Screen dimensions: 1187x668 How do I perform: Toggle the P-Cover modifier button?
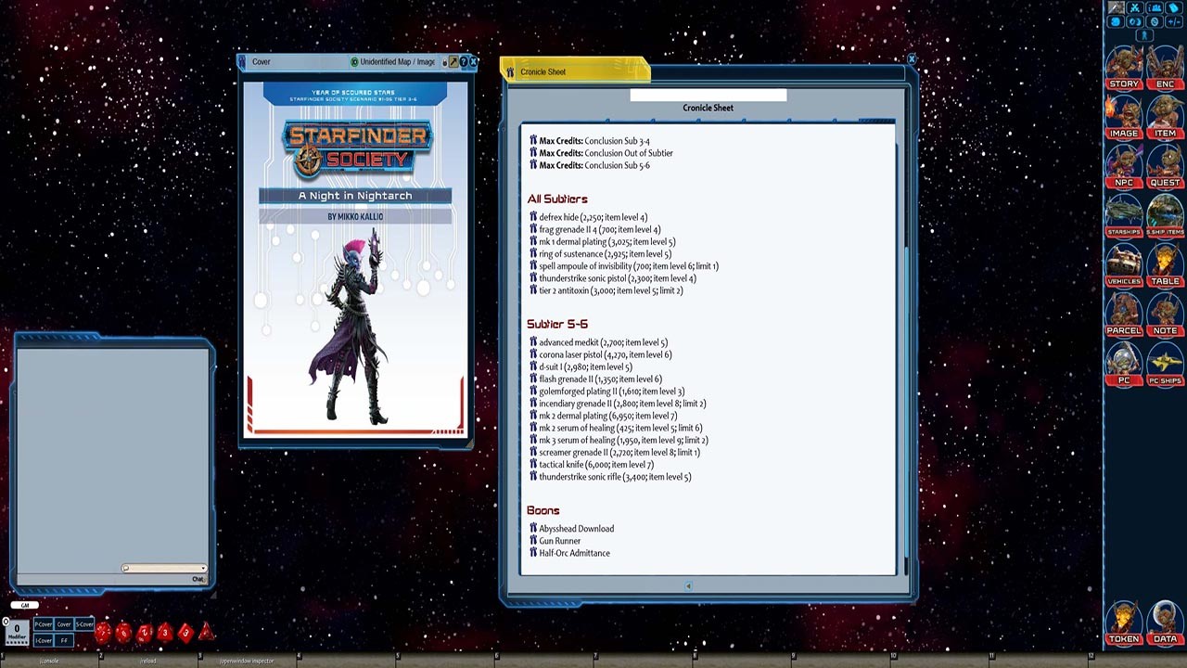[x=43, y=624]
